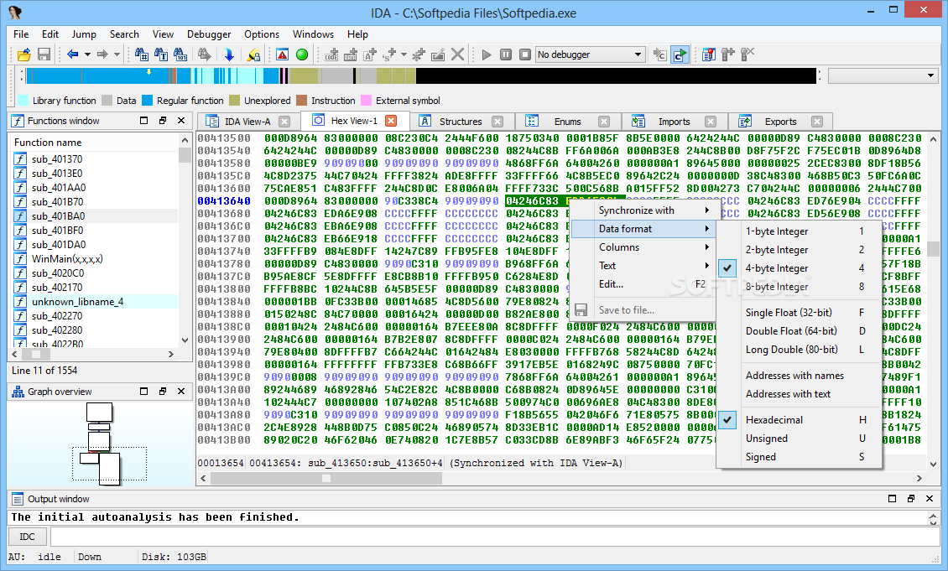The image size is (948, 571).
Task: Select unknown_libname_4 in functions list
Action: (94, 302)
